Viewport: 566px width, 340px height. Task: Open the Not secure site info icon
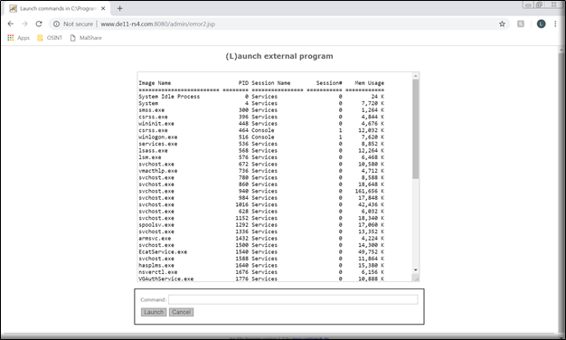click(56, 24)
